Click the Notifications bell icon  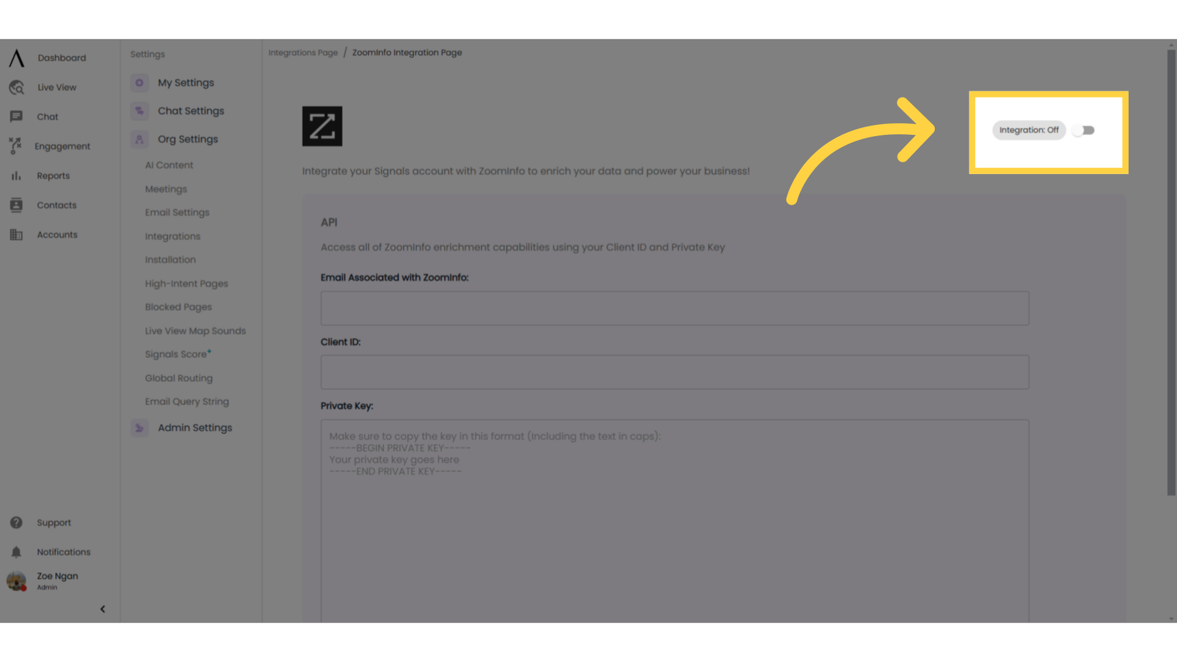pyautogui.click(x=15, y=551)
